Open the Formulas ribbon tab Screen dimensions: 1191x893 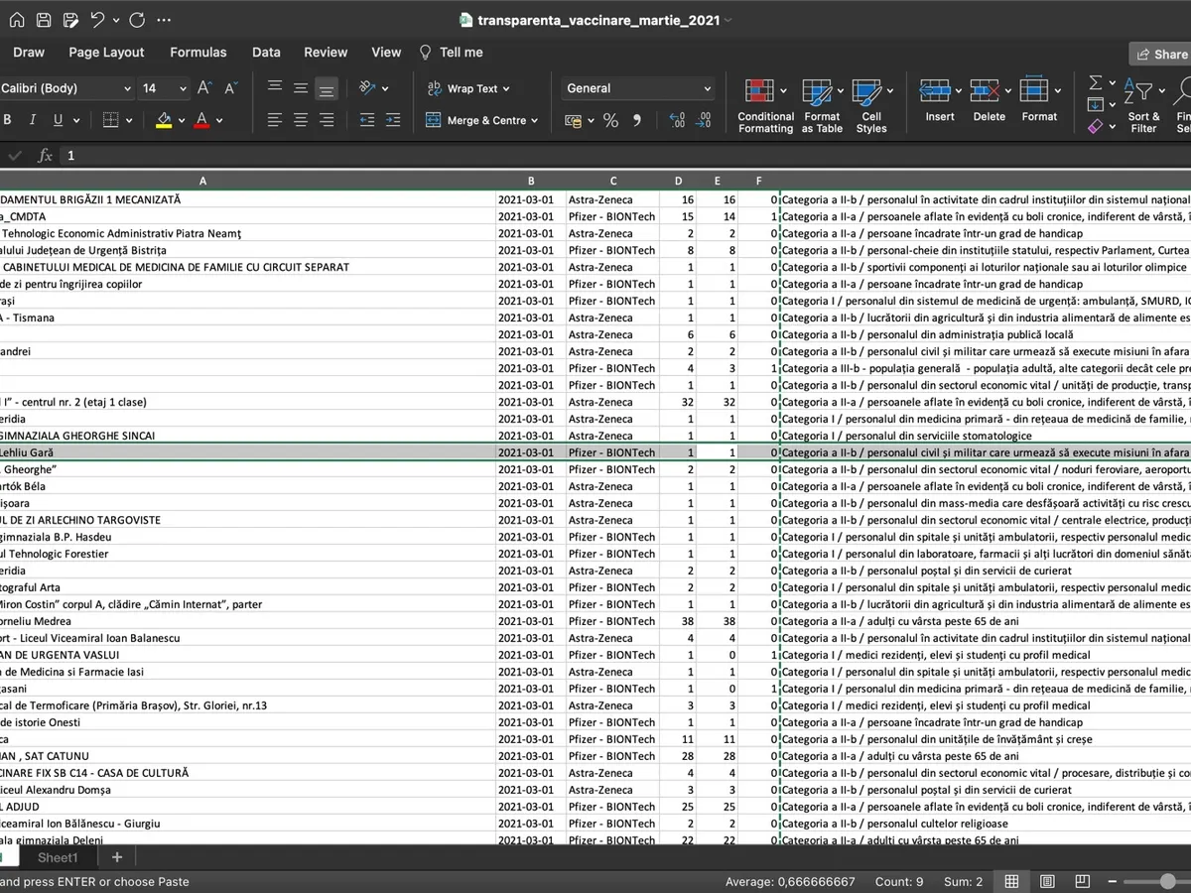coord(198,53)
